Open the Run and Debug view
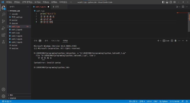Image resolution: width=190 pixels, height=103 pixels. pyautogui.click(x=3, y=28)
